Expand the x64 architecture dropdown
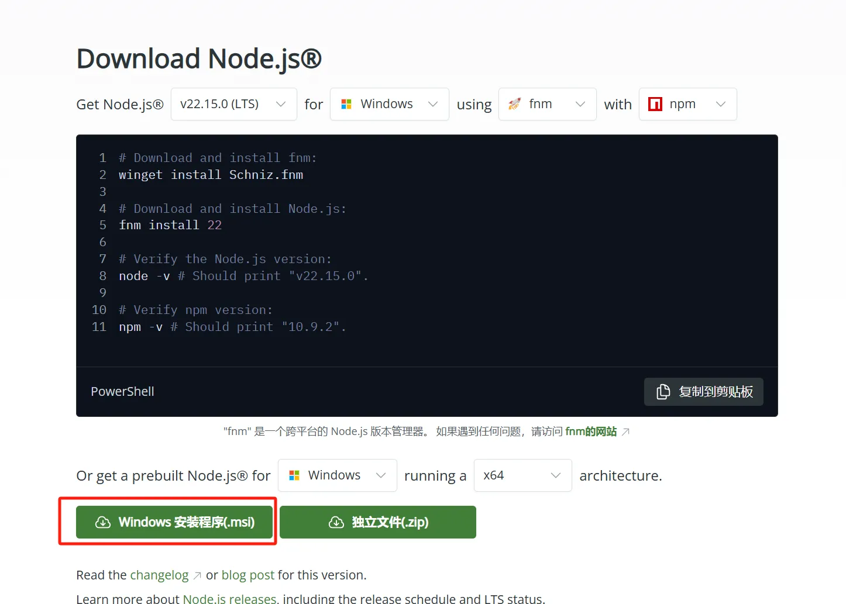The image size is (846, 604). click(x=522, y=475)
